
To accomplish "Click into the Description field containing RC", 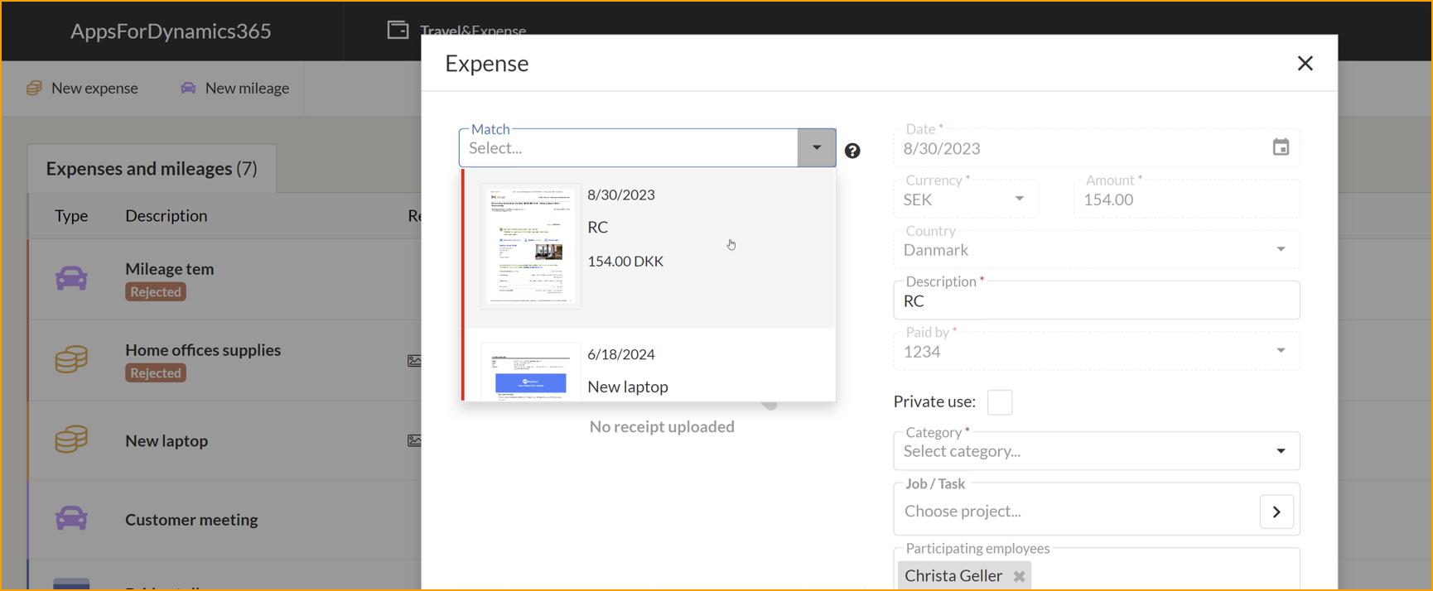I will [1097, 300].
